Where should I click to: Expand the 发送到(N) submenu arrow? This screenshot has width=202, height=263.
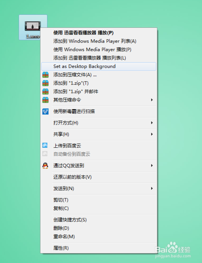(151, 189)
